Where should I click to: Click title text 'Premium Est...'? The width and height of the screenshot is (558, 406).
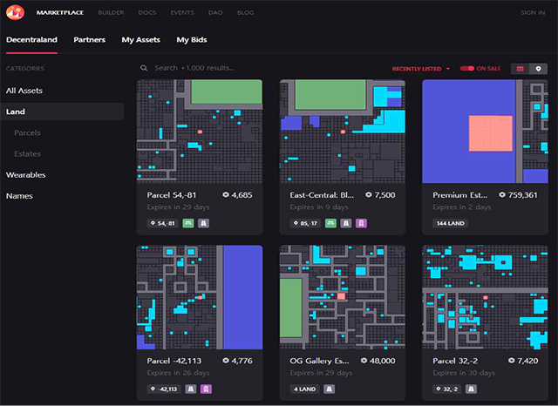click(460, 195)
